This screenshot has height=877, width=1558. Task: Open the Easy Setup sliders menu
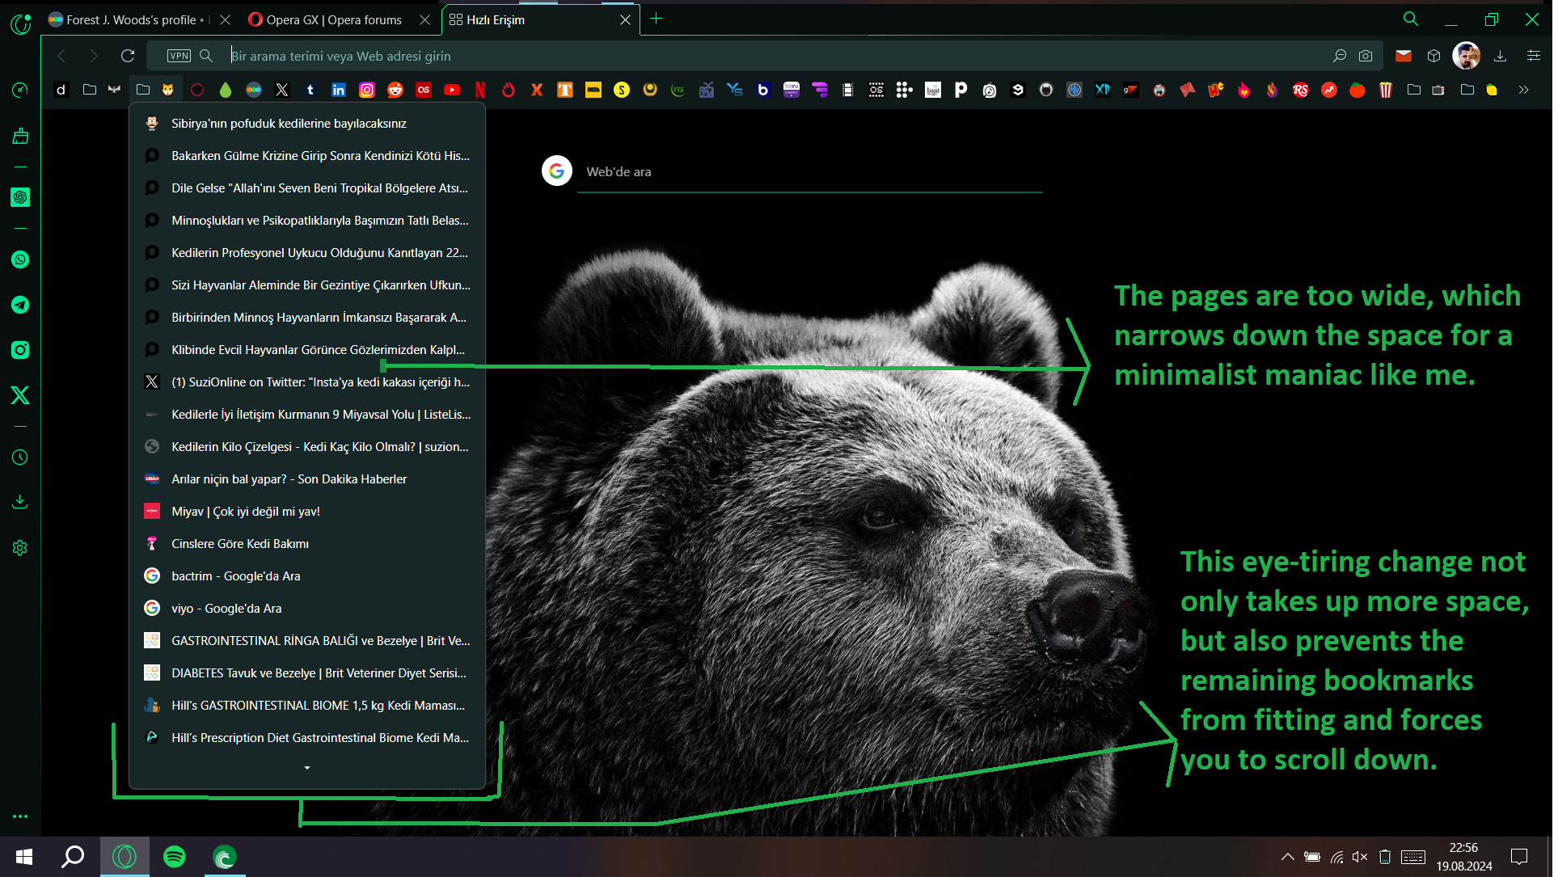coord(1534,56)
